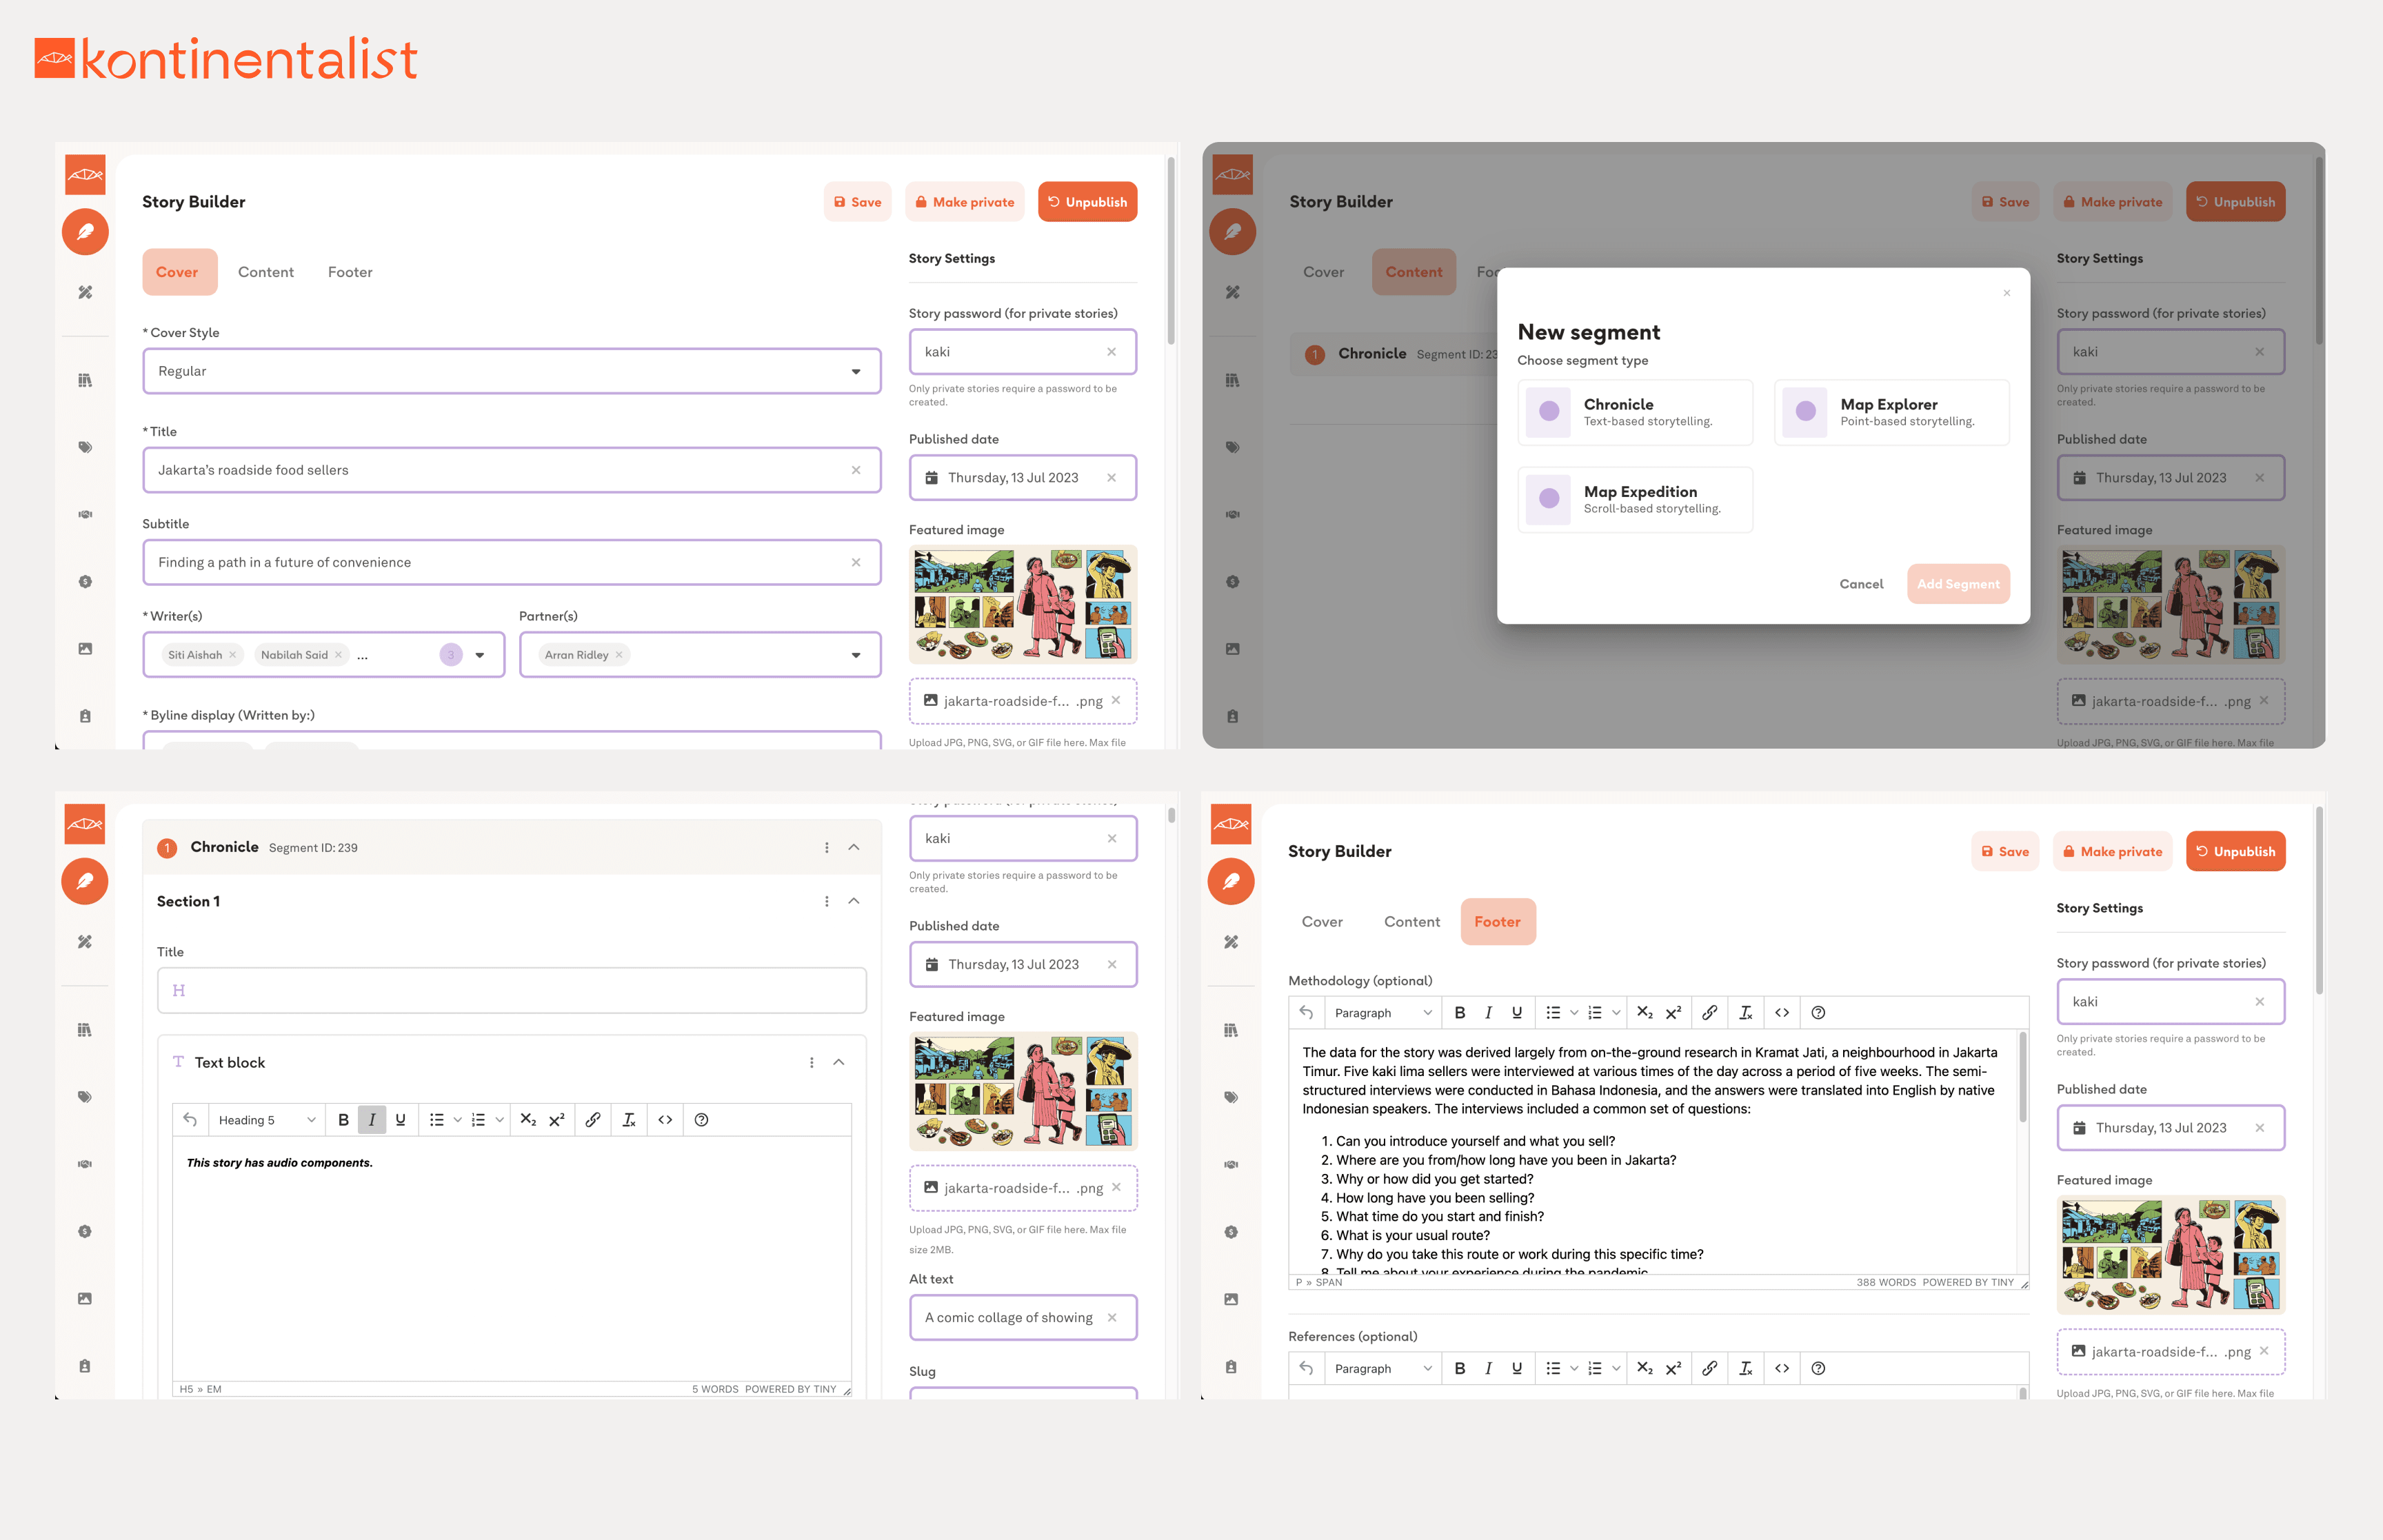Collapse the Chronicle Segment ID: 239 panel with its chevron
This screenshot has width=2383, height=1540.
854,848
